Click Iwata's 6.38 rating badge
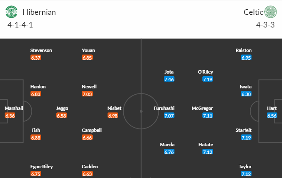The height and width of the screenshot is (178, 282). 246,94
